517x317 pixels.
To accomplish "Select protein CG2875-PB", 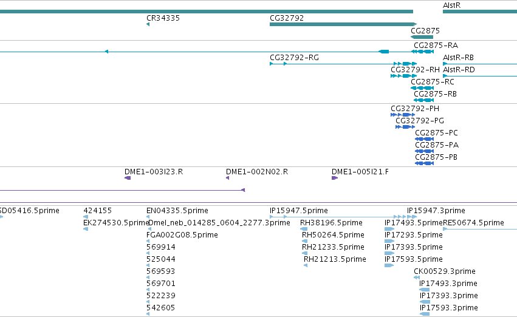I will point(436,157).
